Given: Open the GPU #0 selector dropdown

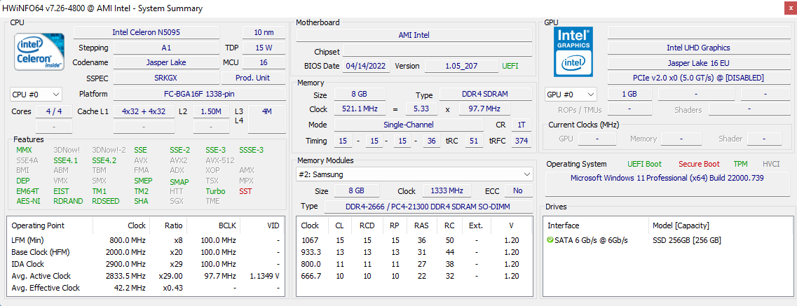Looking at the screenshot, I should click(x=571, y=95).
